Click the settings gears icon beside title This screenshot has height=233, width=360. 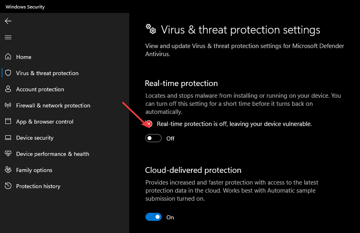pyautogui.click(x=151, y=29)
